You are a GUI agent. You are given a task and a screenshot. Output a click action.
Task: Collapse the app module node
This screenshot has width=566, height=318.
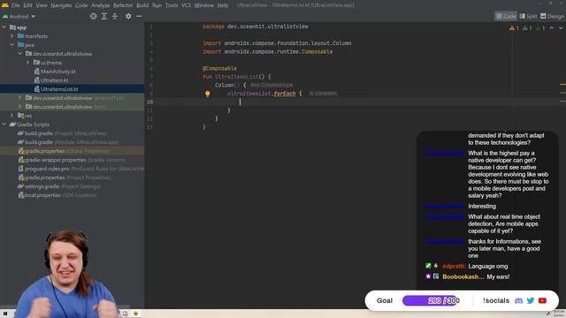pos(4,27)
